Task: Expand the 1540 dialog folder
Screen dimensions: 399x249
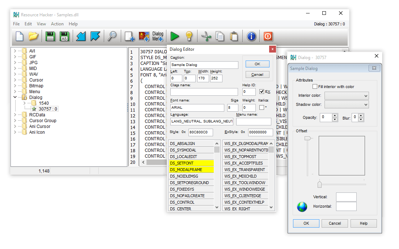Action: point(25,103)
